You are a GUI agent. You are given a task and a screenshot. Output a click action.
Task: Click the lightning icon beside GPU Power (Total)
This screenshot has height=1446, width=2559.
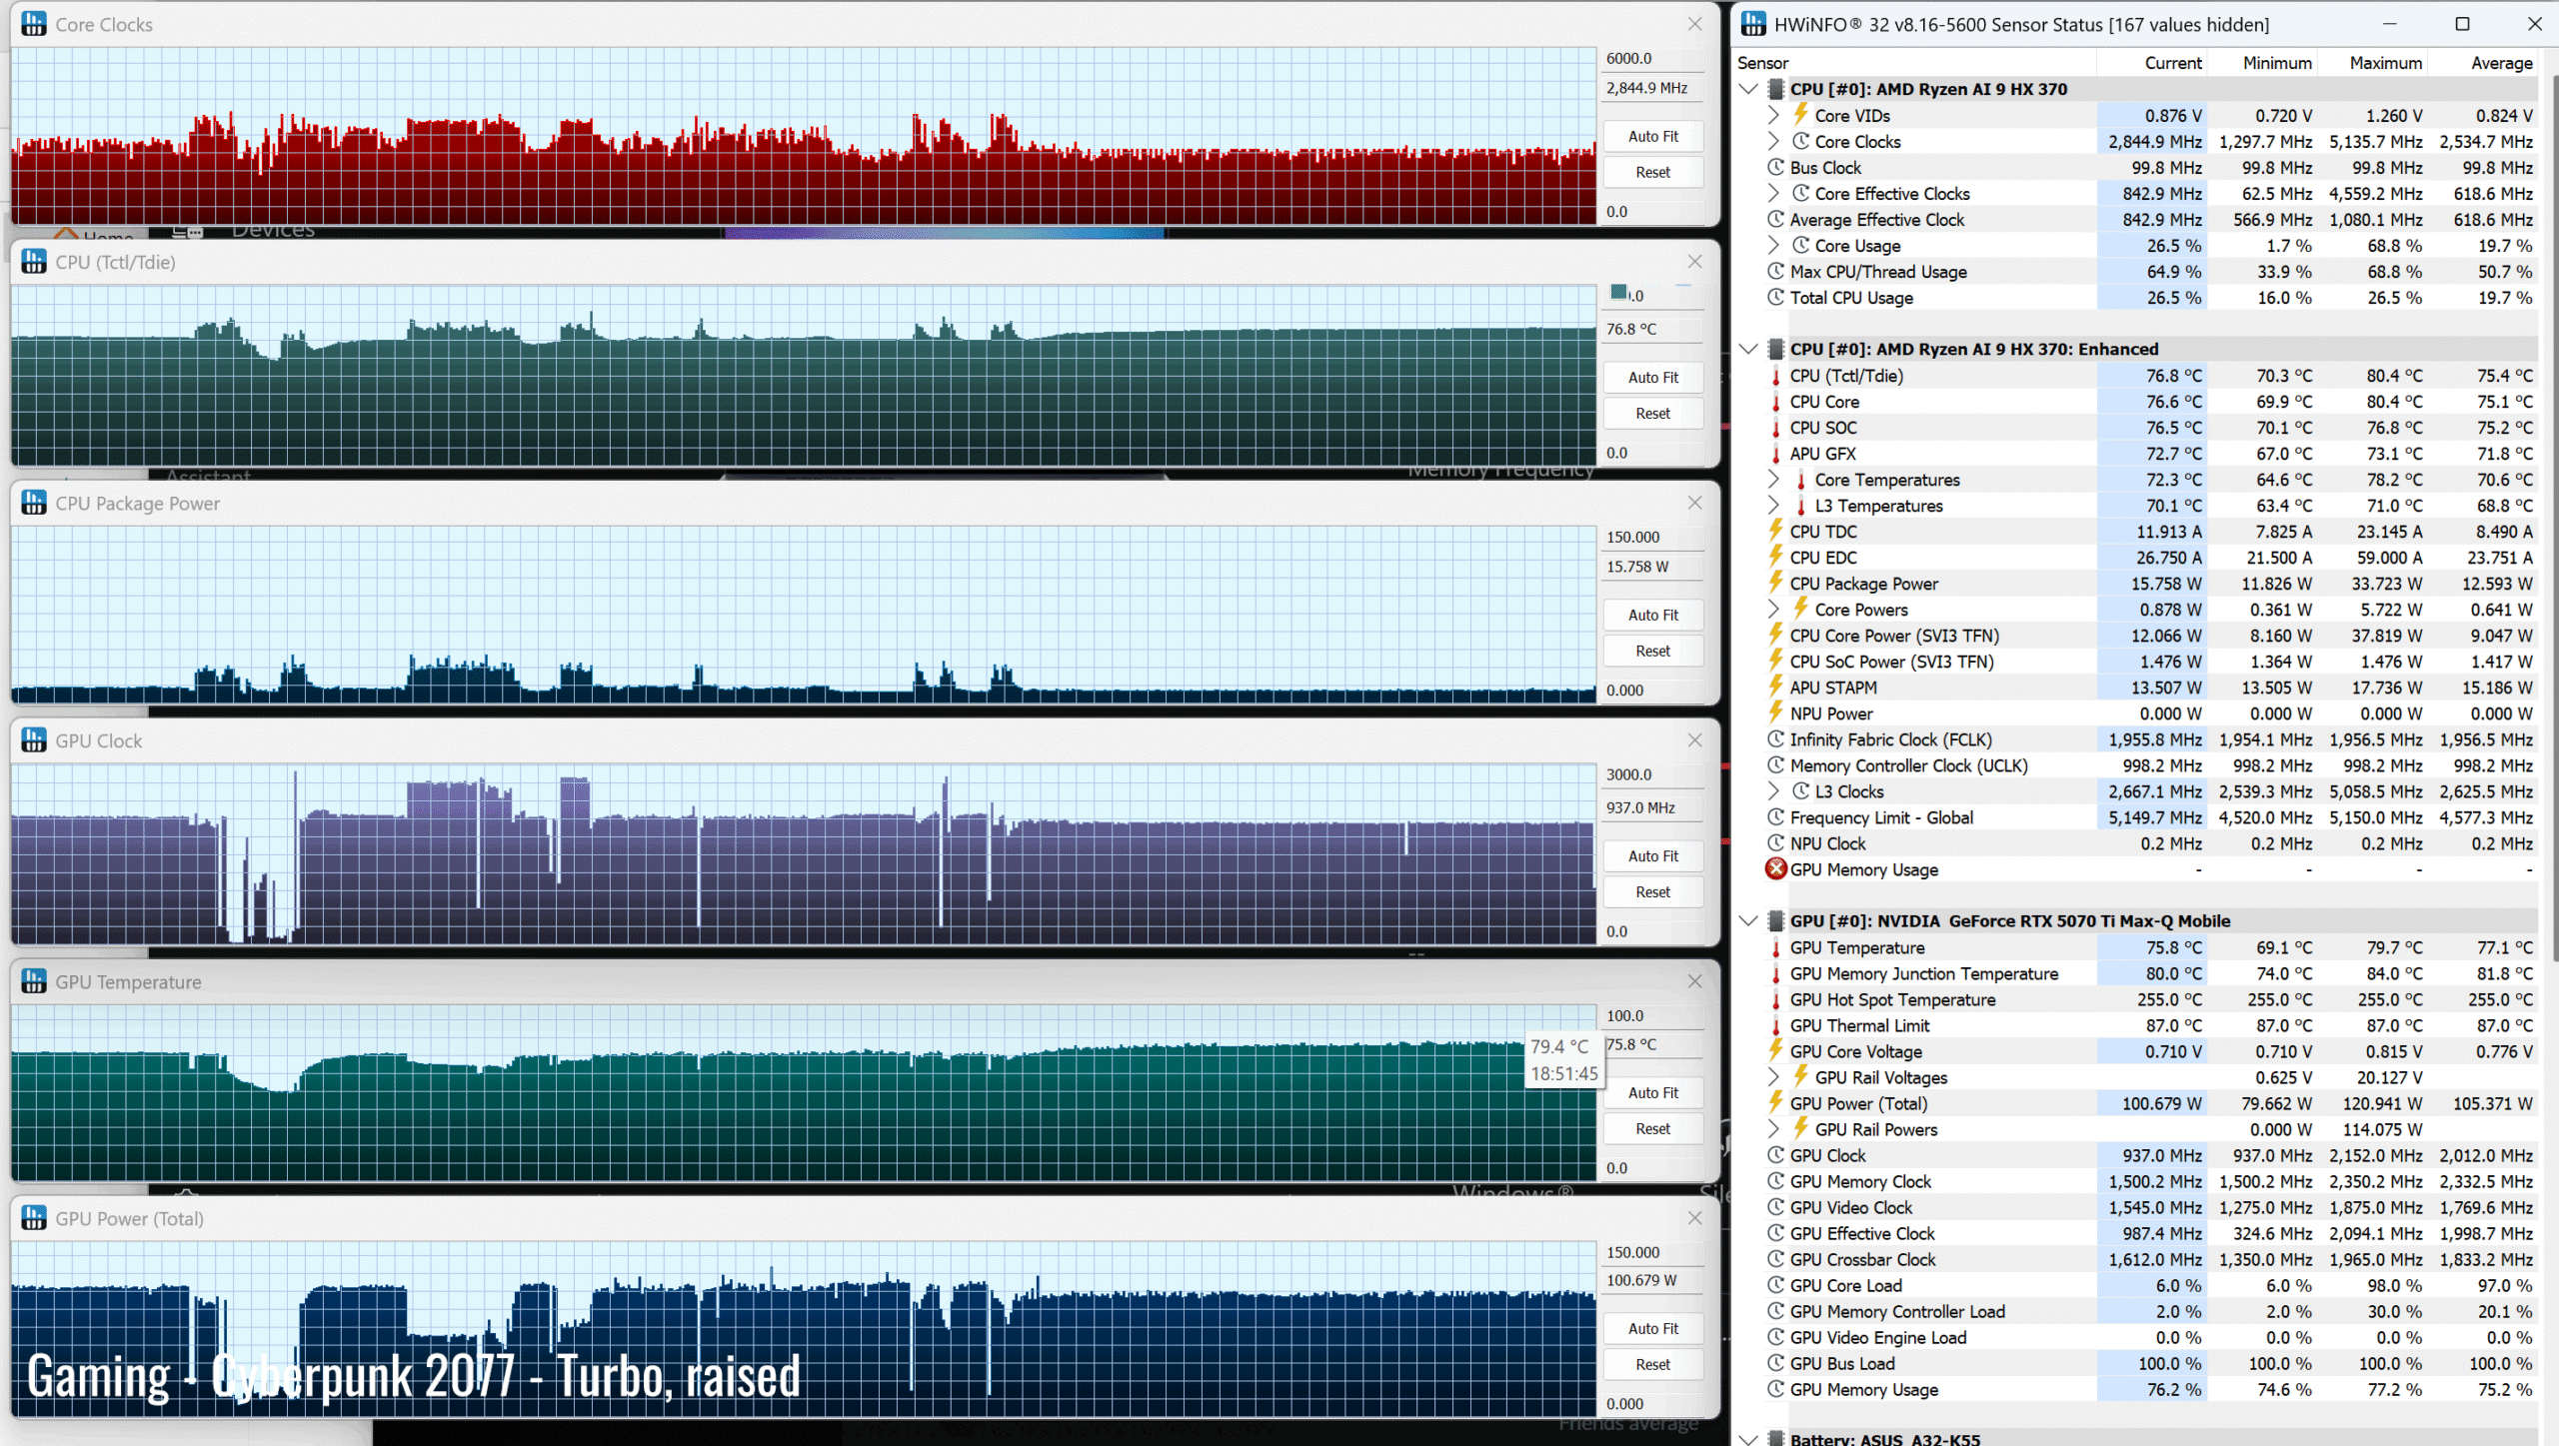click(x=1775, y=1103)
